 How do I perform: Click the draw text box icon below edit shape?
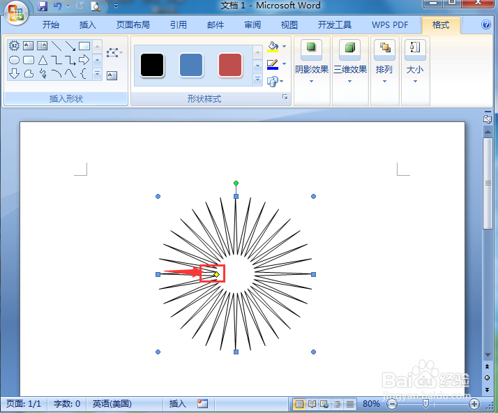(112, 75)
